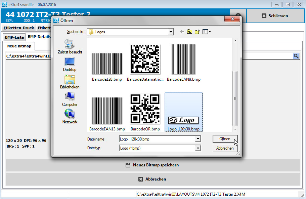Select Computer in the places bar
The height and width of the screenshot is (199, 306).
point(70,99)
